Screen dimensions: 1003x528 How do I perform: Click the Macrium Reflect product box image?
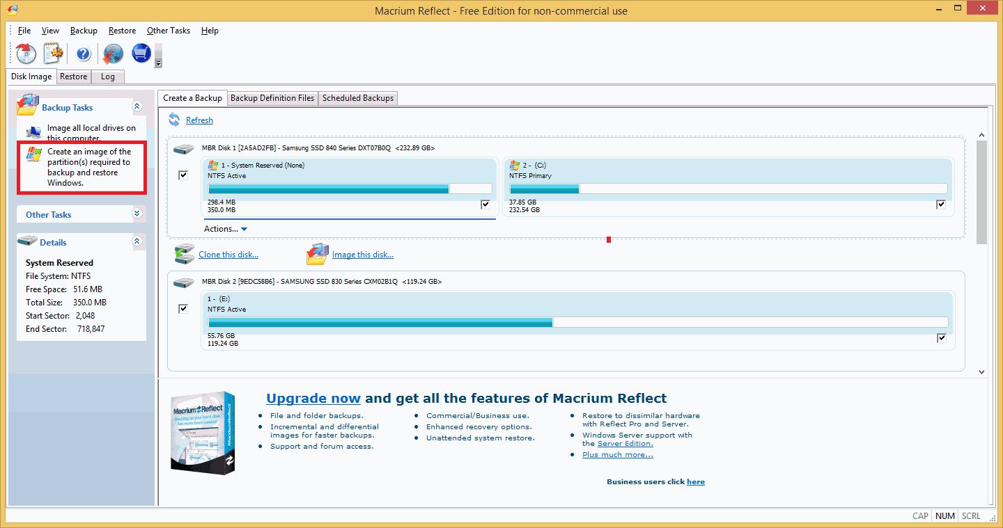[203, 432]
